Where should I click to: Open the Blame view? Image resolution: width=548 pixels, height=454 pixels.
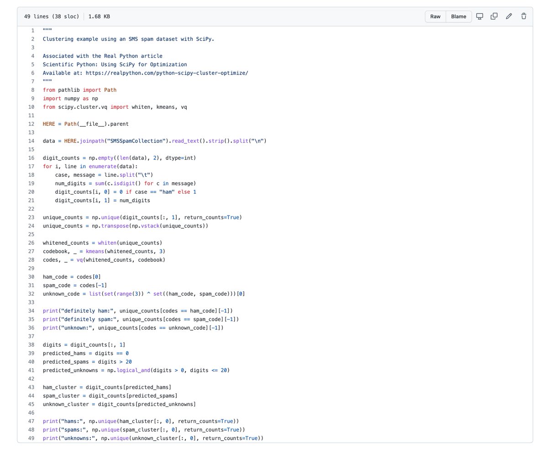pos(458,16)
